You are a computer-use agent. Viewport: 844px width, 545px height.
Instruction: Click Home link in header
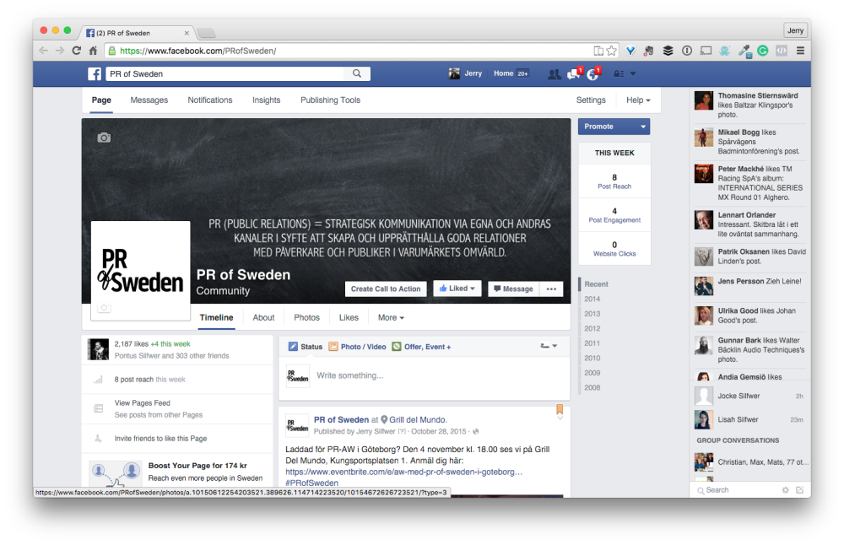tap(504, 73)
